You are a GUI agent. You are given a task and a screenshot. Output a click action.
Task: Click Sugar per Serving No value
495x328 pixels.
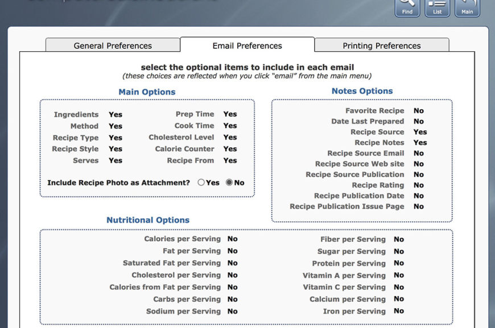tap(399, 251)
